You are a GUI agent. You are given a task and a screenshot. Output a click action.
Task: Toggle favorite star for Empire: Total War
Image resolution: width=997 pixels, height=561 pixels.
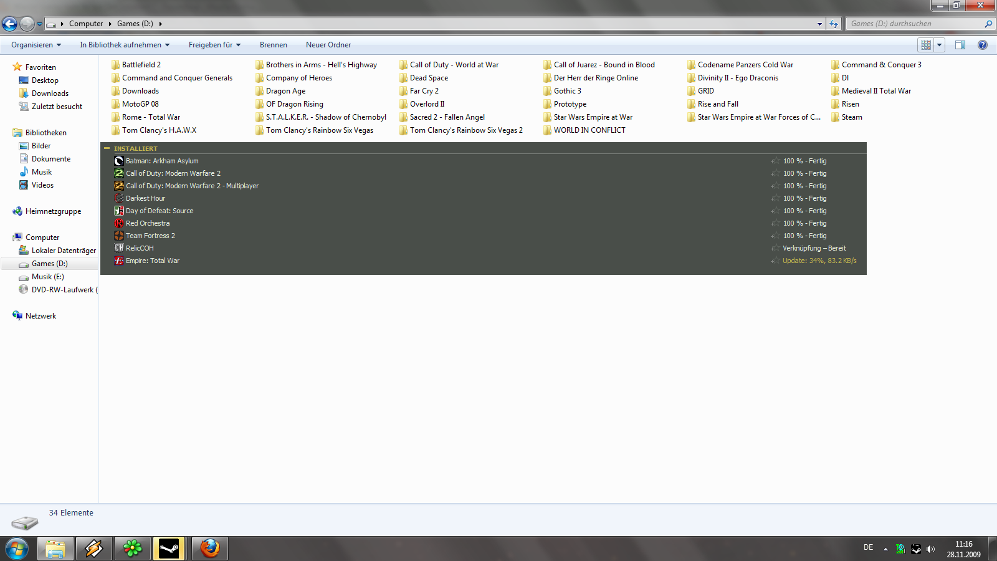pos(775,261)
